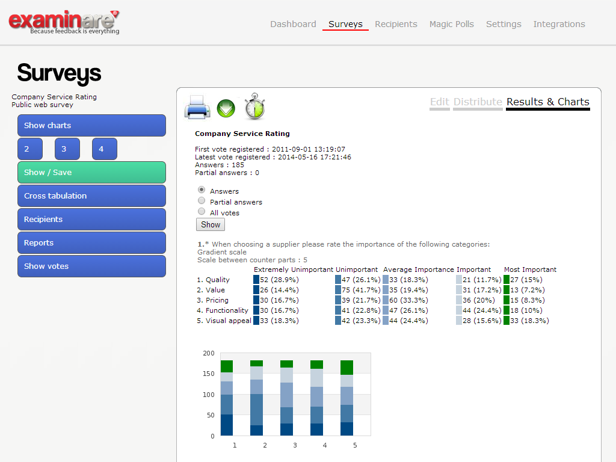The image size is (616, 462).
Task: Click chart page button 3
Action: pyautogui.click(x=67, y=149)
